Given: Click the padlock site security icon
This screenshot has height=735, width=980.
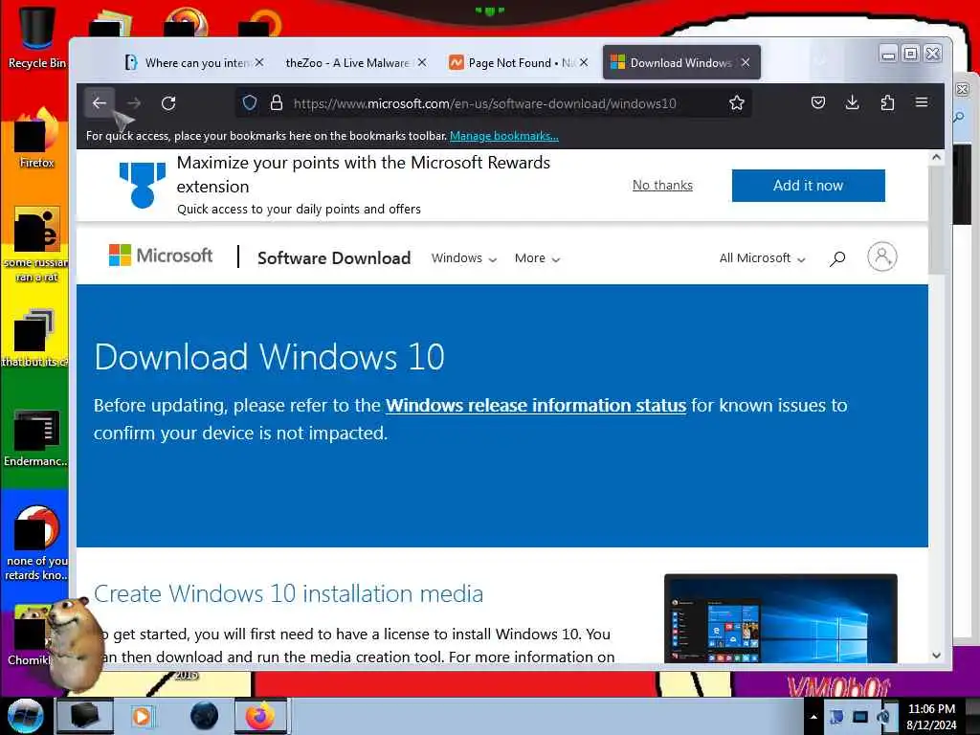Looking at the screenshot, I should pyautogui.click(x=277, y=103).
